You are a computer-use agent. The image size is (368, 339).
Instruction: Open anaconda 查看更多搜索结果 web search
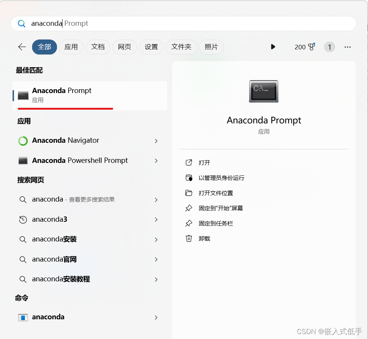pyautogui.click(x=90, y=199)
